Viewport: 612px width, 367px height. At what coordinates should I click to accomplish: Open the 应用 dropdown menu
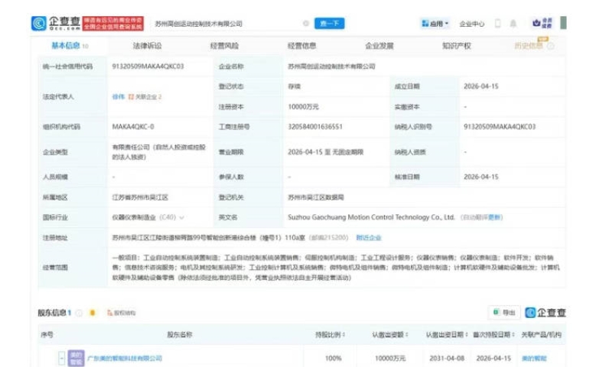point(435,24)
